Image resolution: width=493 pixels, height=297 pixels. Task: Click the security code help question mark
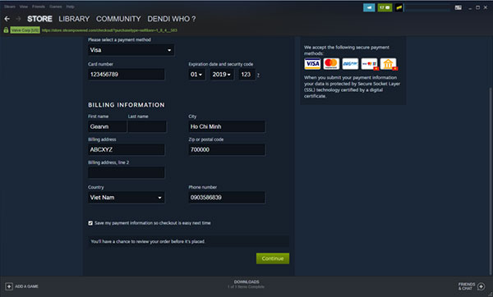(x=258, y=75)
